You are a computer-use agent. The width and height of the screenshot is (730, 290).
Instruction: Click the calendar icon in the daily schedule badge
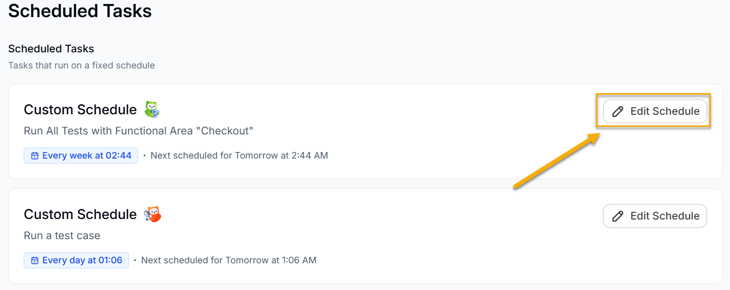point(34,260)
